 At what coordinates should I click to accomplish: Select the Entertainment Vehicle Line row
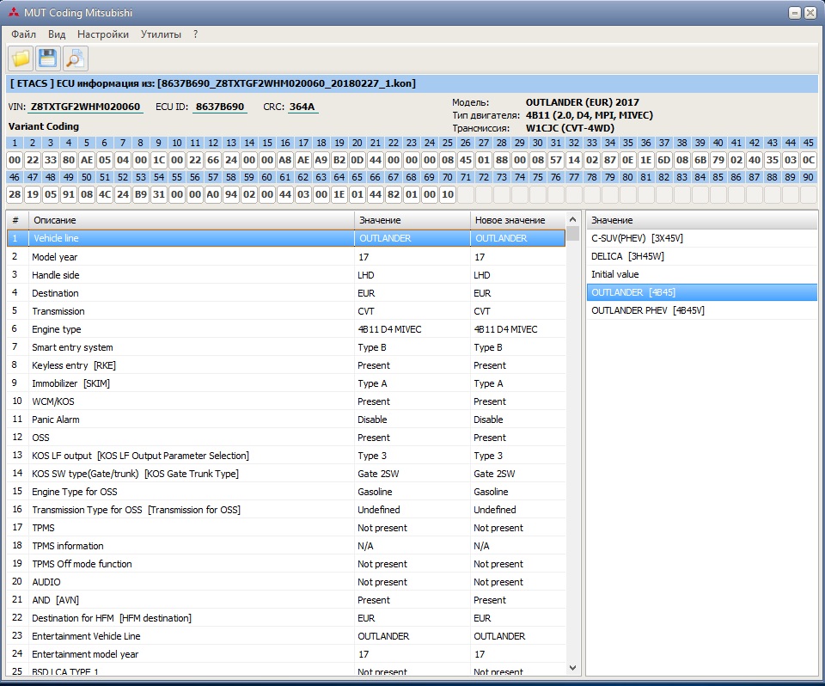pos(286,636)
